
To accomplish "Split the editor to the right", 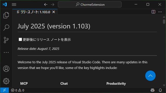I will (153, 12).
